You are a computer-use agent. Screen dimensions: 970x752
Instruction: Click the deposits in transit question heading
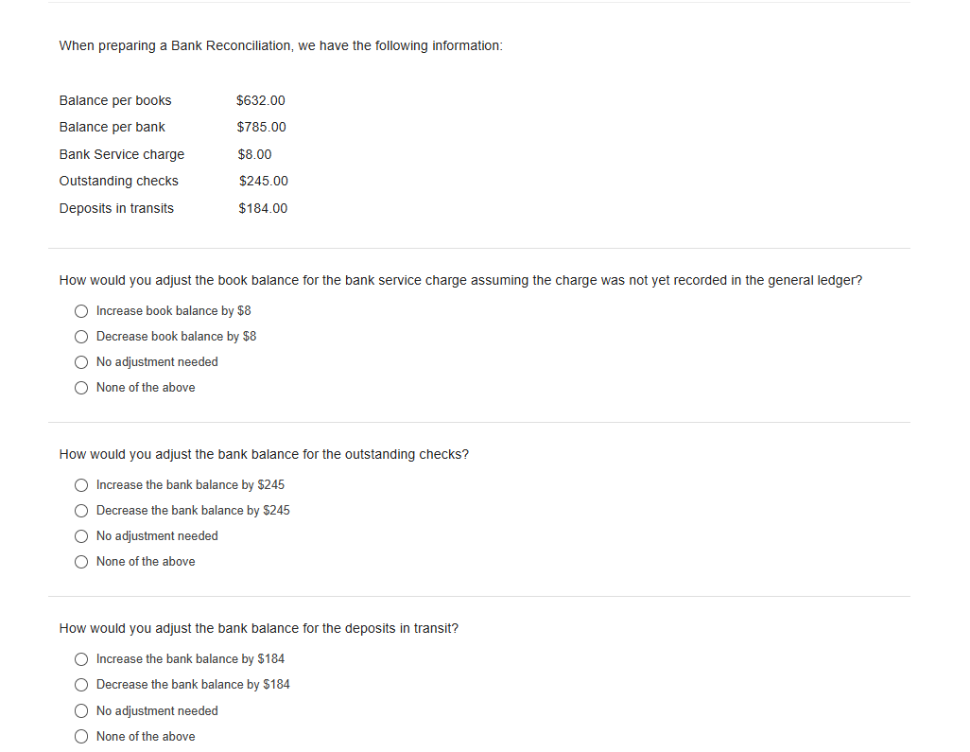pyautogui.click(x=258, y=628)
